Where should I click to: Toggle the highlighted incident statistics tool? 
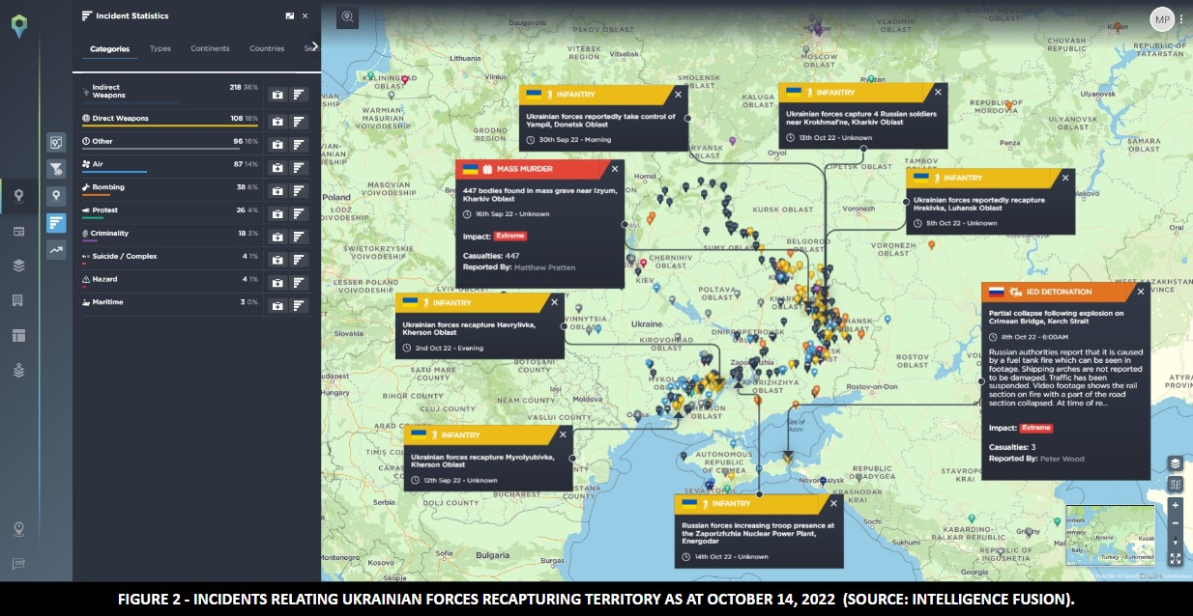(56, 223)
